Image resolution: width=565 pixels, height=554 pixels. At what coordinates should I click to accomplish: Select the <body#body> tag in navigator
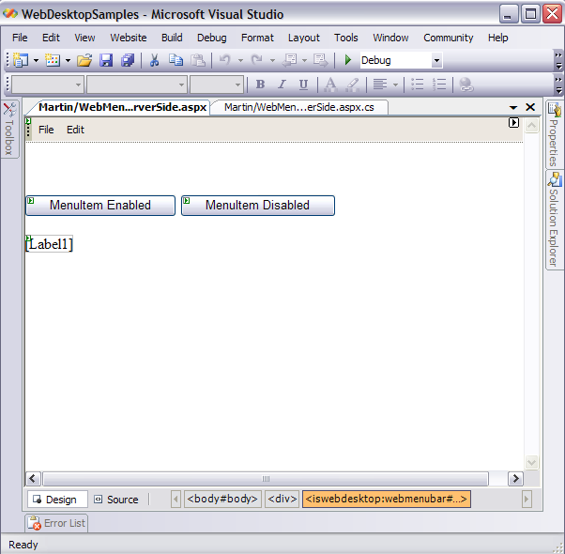(x=223, y=500)
